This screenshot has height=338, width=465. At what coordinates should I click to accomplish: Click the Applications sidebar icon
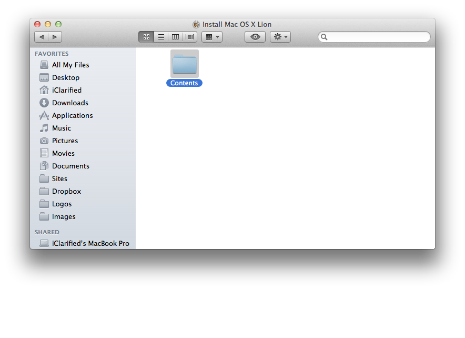44,115
